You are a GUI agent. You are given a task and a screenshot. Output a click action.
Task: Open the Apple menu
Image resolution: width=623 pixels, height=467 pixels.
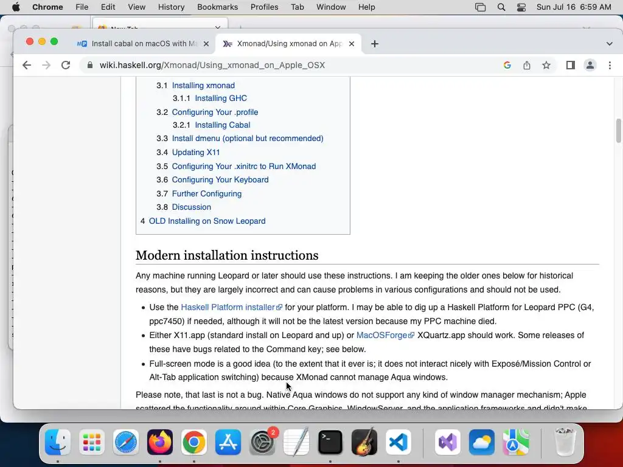tap(16, 7)
